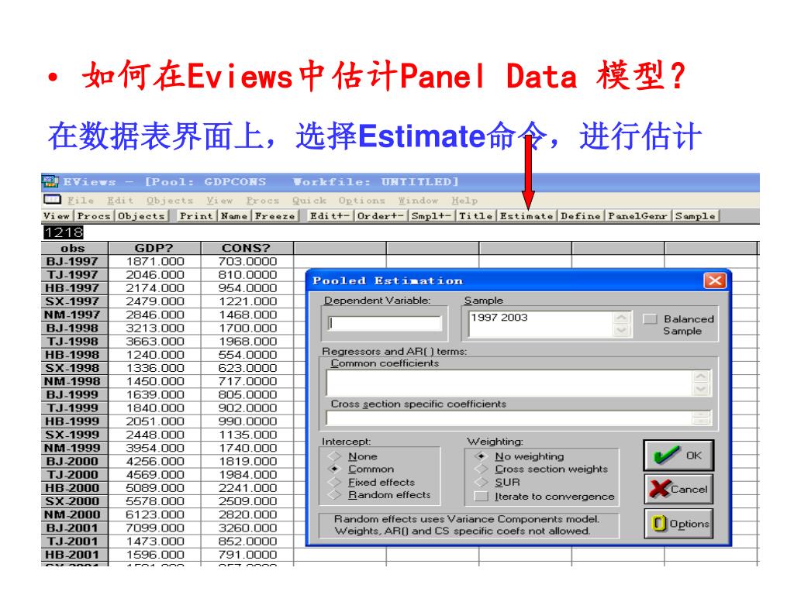
Task: Click the Define toolbar button
Action: pyautogui.click(x=580, y=216)
